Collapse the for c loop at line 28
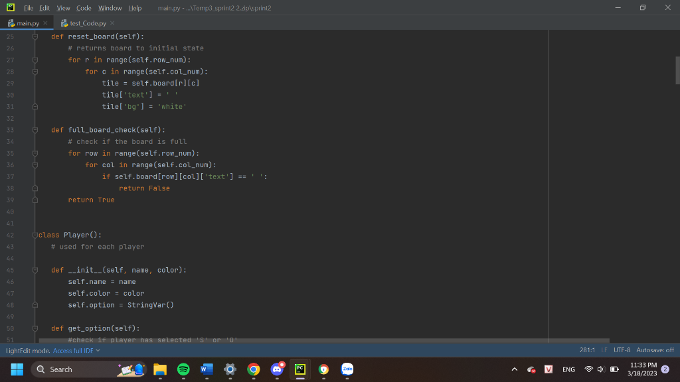The width and height of the screenshot is (680, 382). (35, 72)
